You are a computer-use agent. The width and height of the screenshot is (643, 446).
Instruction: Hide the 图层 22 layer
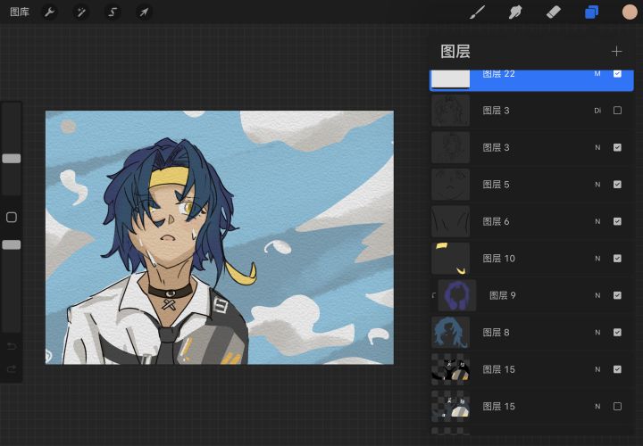[617, 74]
